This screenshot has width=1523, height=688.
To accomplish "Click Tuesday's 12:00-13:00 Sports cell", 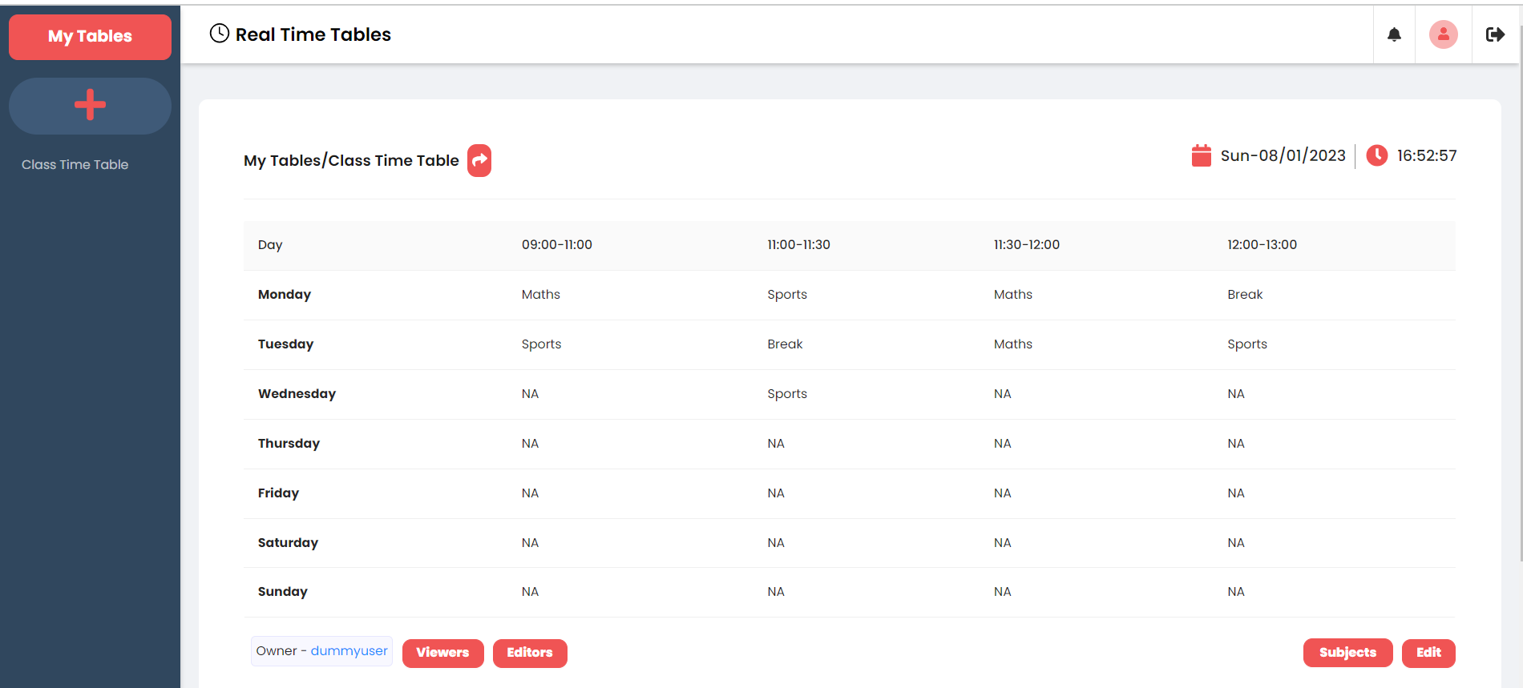I will [1247, 344].
